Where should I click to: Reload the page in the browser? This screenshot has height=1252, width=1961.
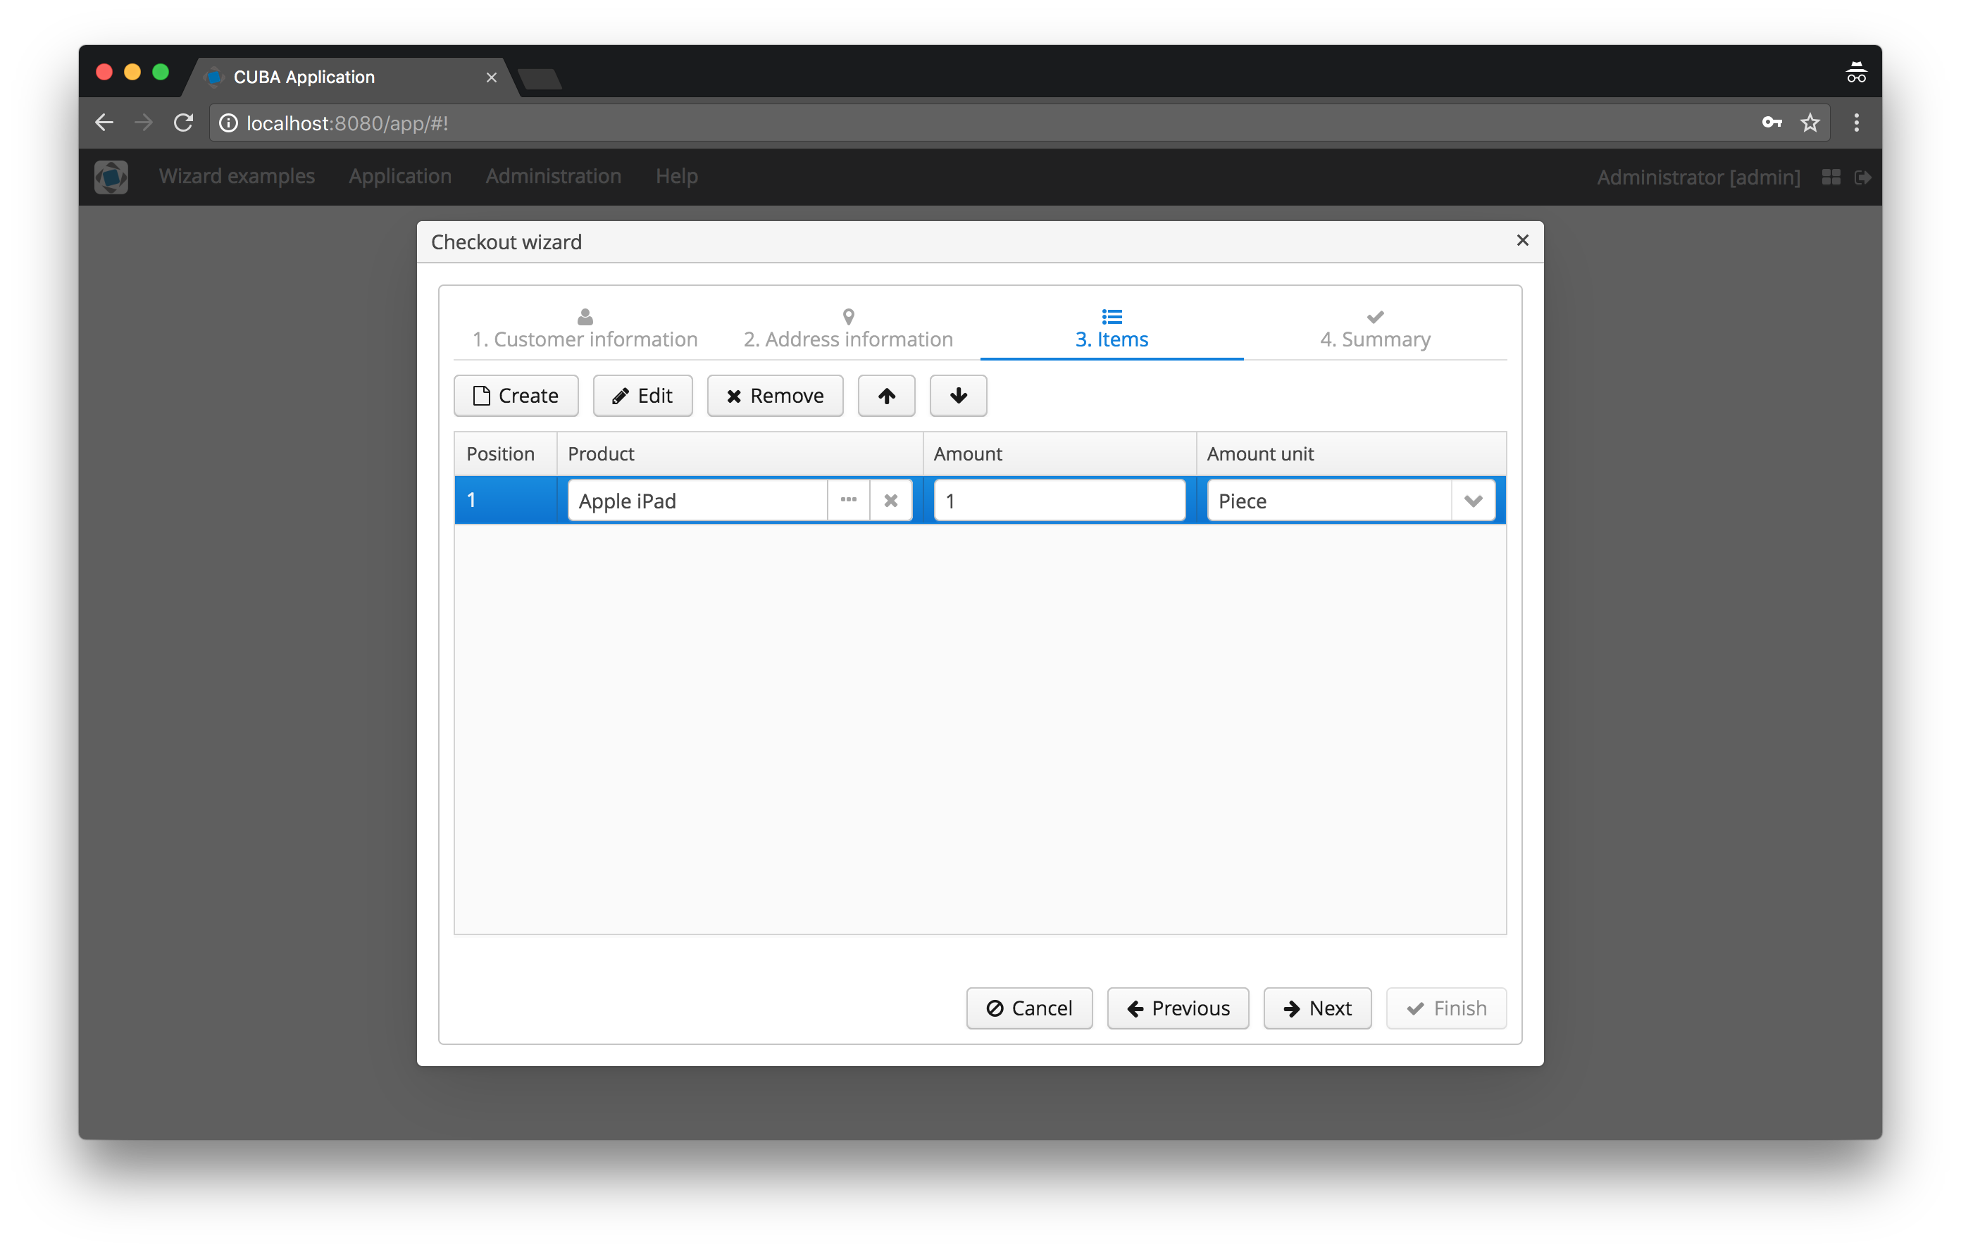click(183, 123)
